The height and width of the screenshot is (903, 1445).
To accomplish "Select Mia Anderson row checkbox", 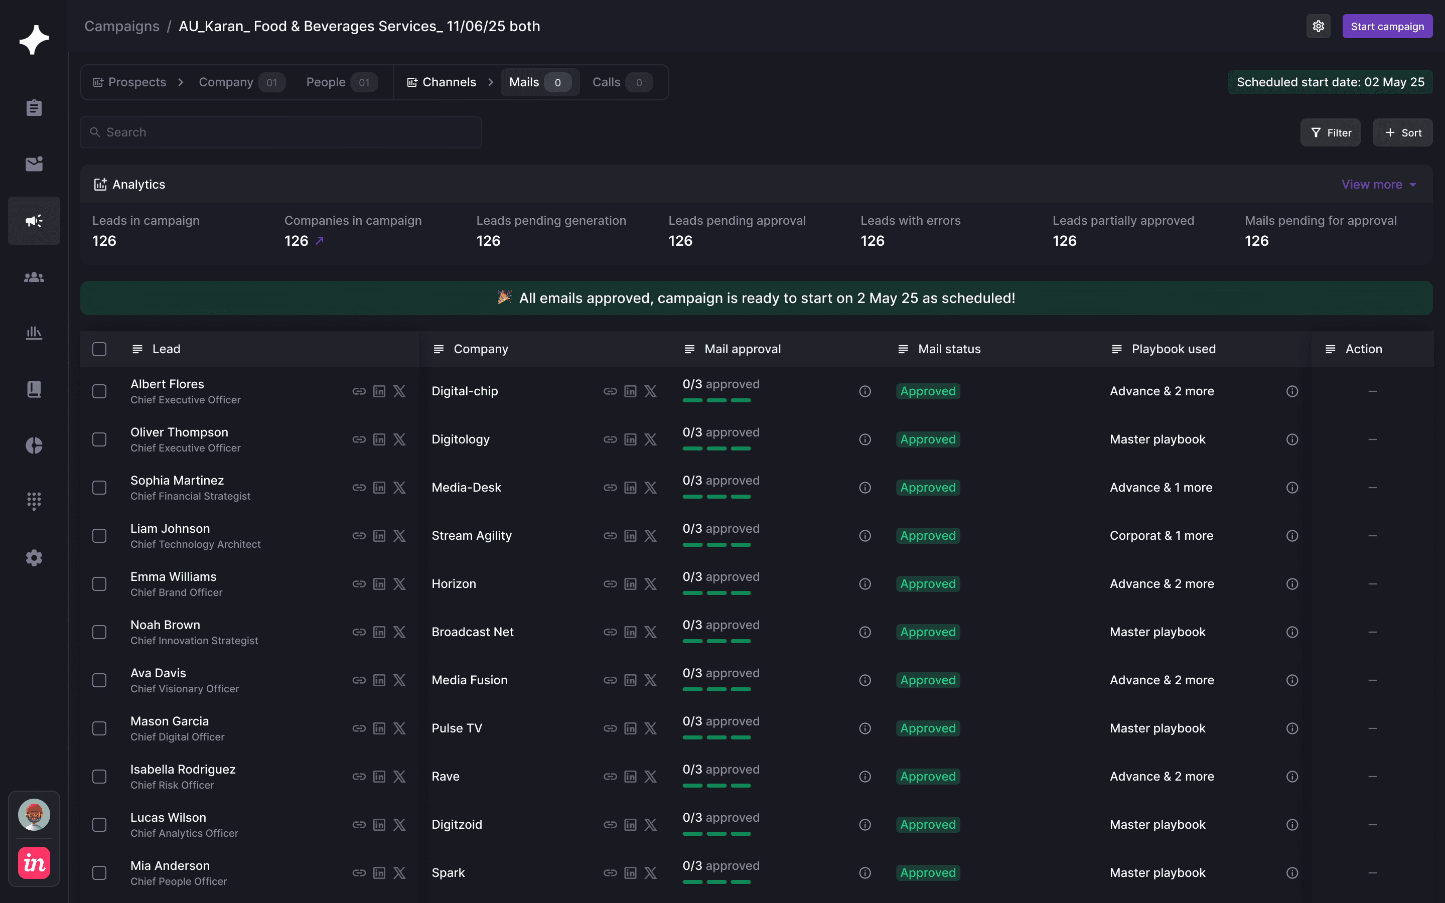I will [x=100, y=873].
